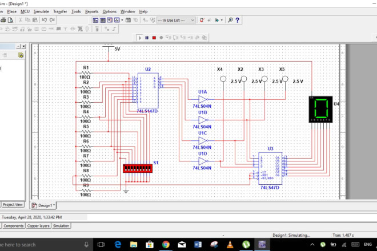Click the Paste icon in the toolbar
Screen dimensions: 377x251
35,20
